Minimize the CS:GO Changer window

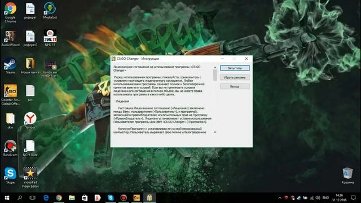pyautogui.click(x=222, y=59)
